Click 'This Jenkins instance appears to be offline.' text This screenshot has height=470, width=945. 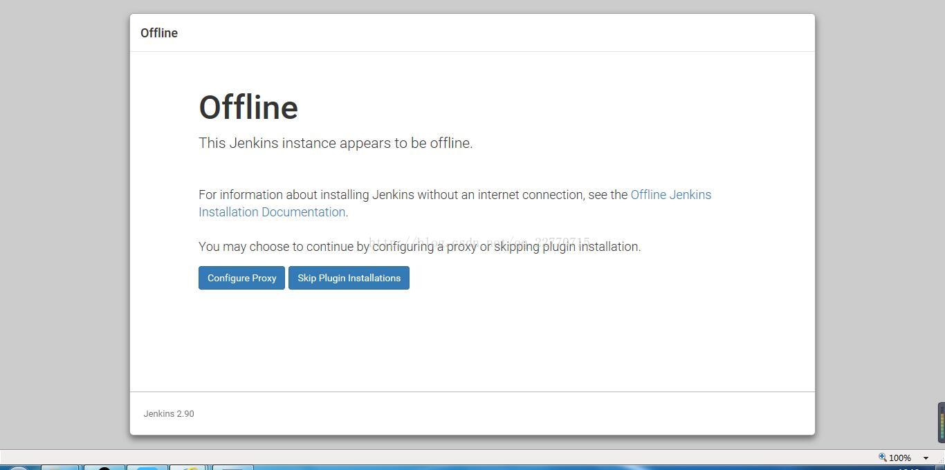(336, 143)
